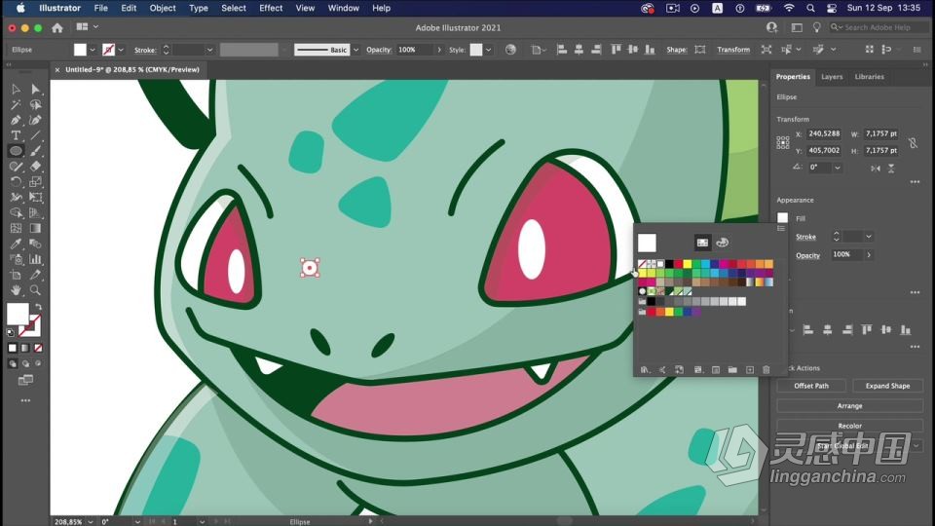The height and width of the screenshot is (526, 935).
Task: Click the Recolor button
Action: [x=849, y=426]
